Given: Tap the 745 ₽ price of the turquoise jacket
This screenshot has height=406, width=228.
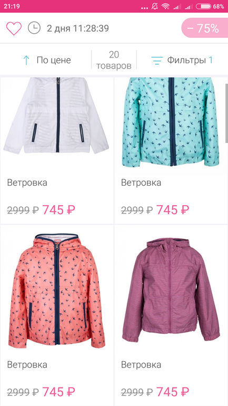Looking at the screenshot, I should [x=173, y=209].
